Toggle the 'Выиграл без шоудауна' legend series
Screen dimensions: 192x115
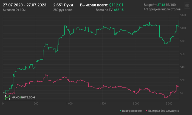coord(162,111)
